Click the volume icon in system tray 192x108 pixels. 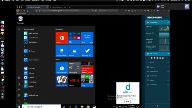(x=126, y=107)
